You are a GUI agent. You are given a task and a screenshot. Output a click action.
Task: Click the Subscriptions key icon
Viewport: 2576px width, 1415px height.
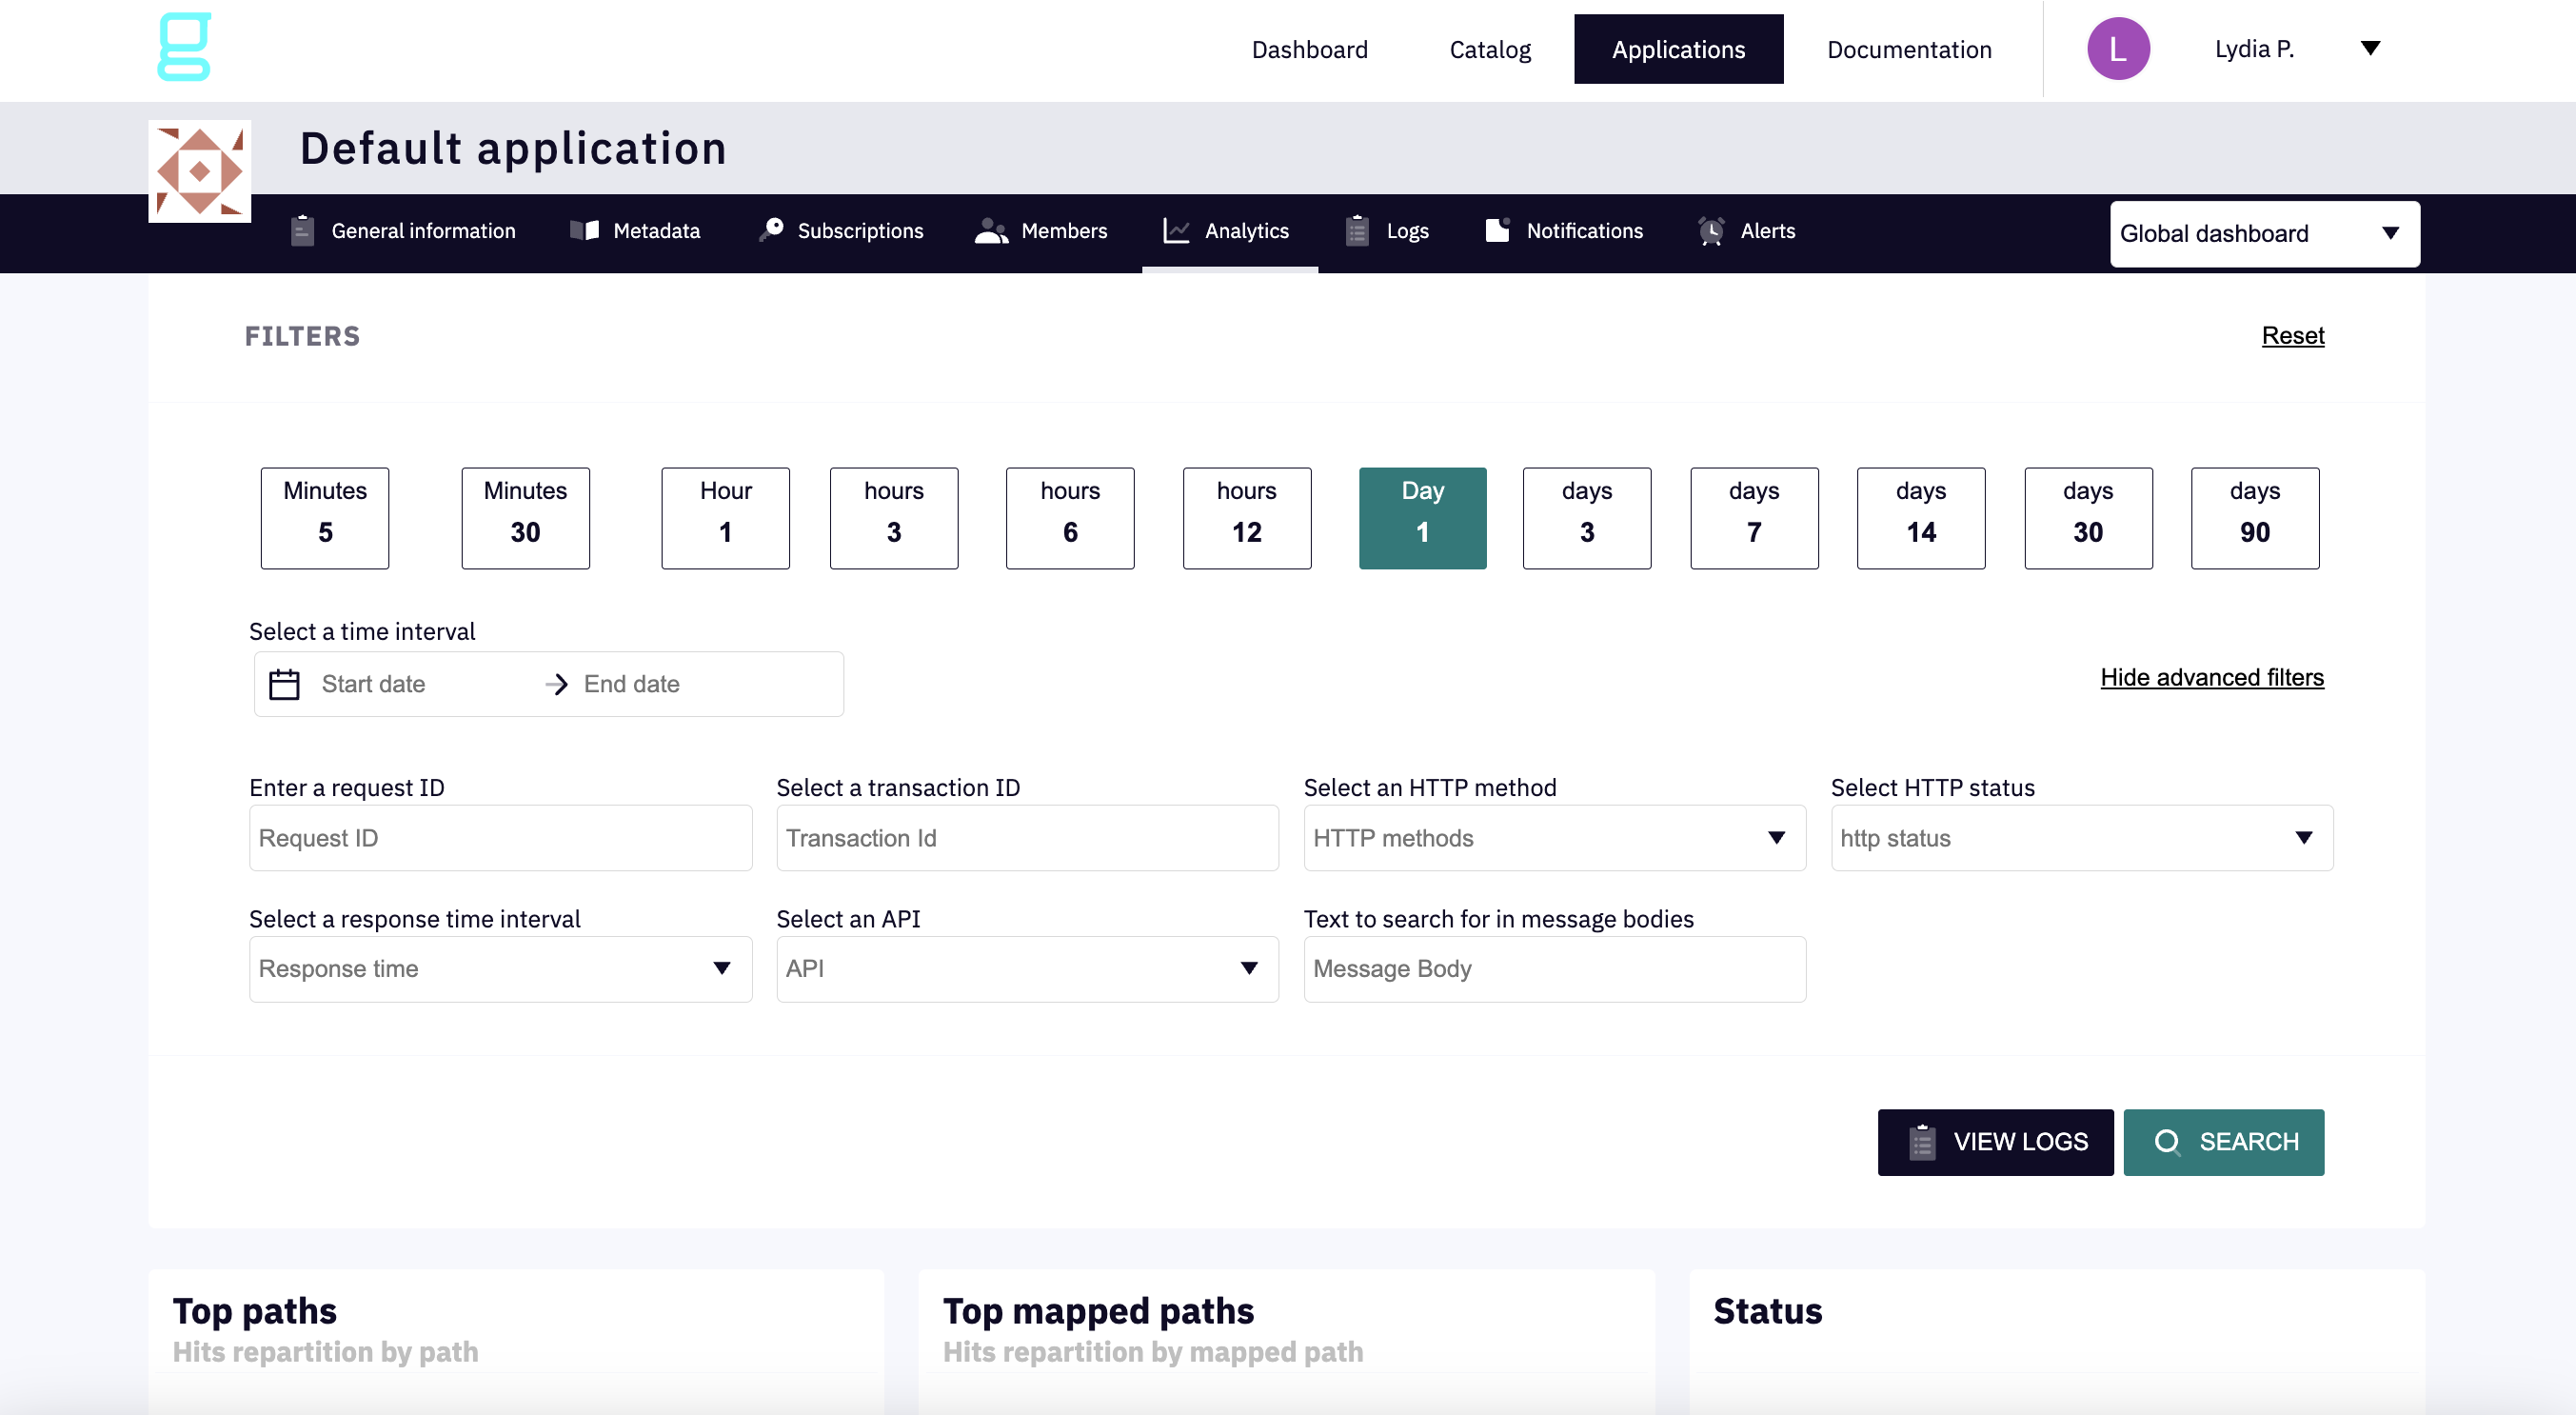pos(771,230)
